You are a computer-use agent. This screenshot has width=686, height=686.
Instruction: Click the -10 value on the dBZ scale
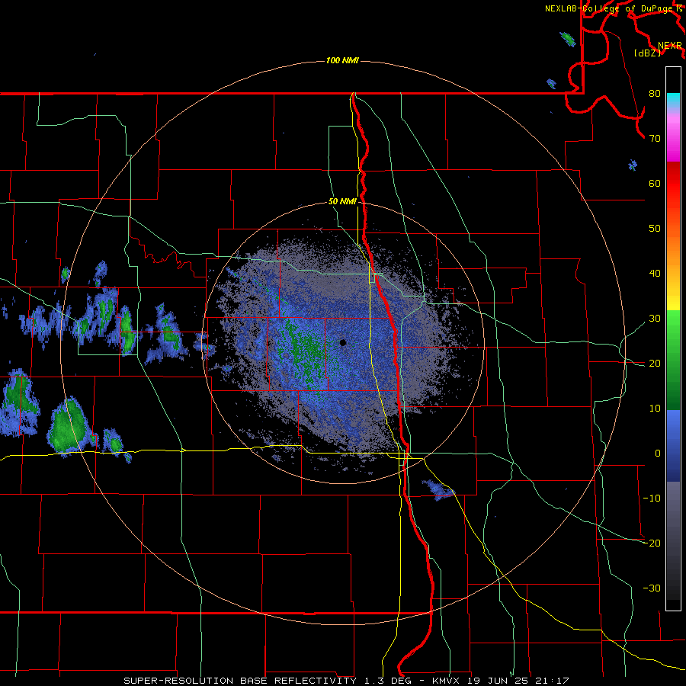pyautogui.click(x=652, y=498)
